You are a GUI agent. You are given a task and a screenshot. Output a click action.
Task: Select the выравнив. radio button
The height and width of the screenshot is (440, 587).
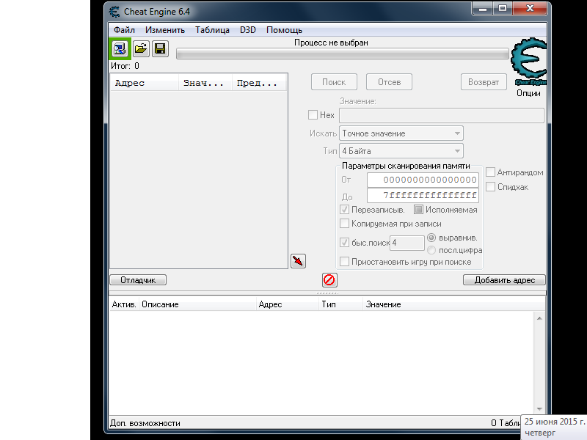(431, 238)
